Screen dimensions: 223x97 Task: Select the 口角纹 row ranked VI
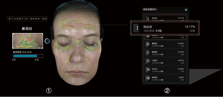[165, 61]
